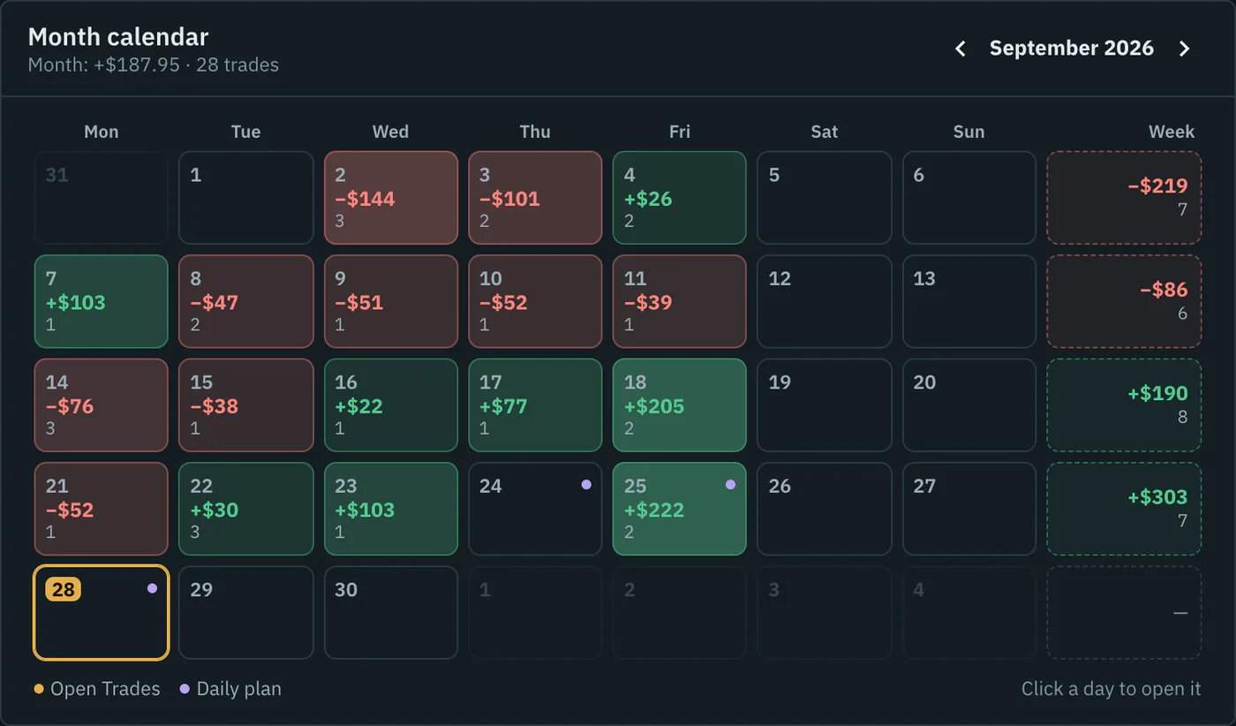This screenshot has height=726, width=1236.
Task: Click the Month calendar title
Action: [x=118, y=37]
